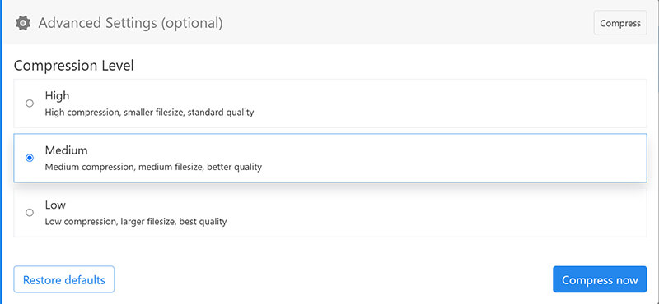Click "High compression, smaller filesize, standard quality" description

click(x=149, y=113)
